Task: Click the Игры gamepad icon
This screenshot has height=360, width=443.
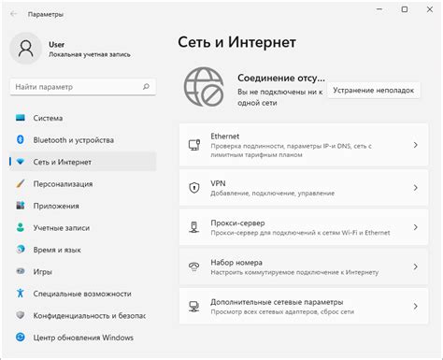Action: coord(21,271)
